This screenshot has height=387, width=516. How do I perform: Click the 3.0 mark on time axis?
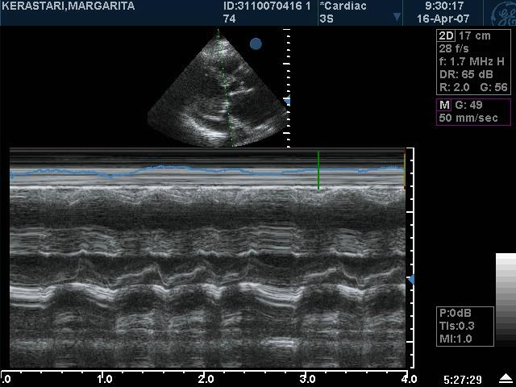307,380
